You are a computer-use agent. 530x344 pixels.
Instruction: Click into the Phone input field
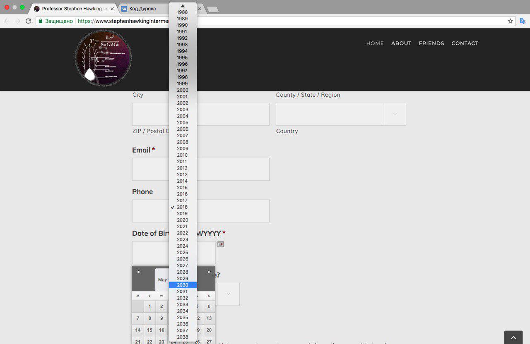[x=201, y=211]
